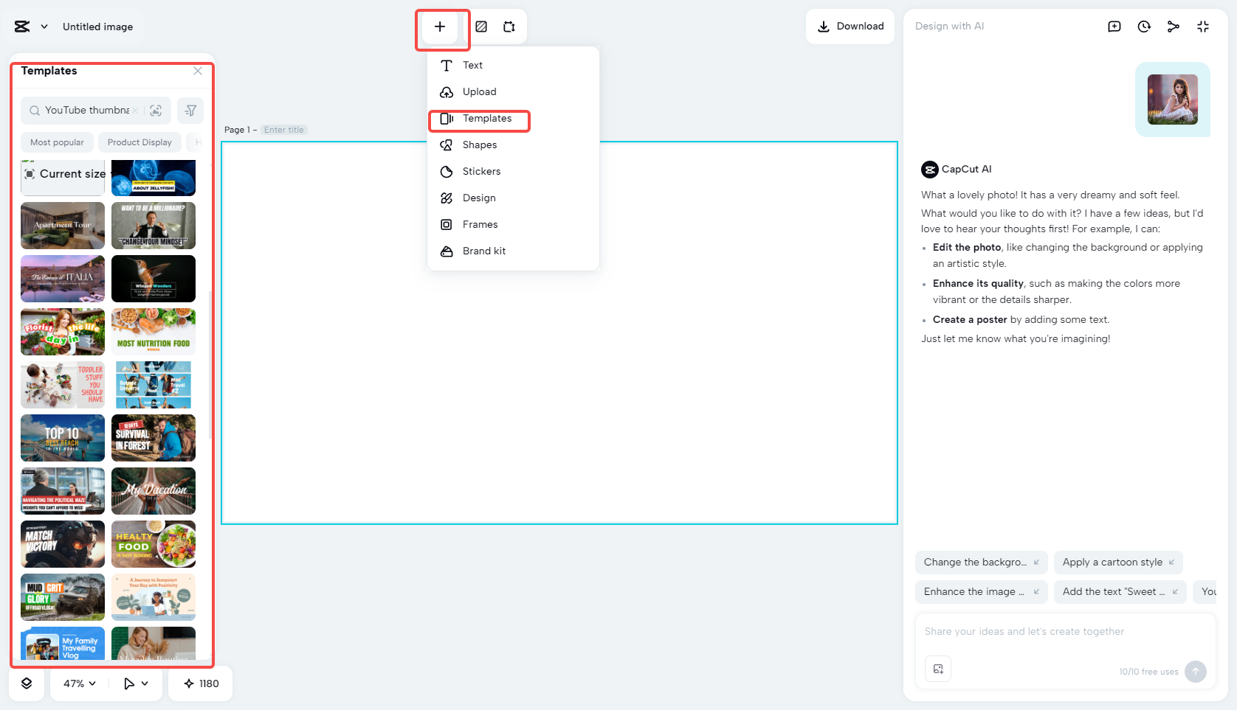
Task: Click the image search icon in search box
Action: (156, 111)
